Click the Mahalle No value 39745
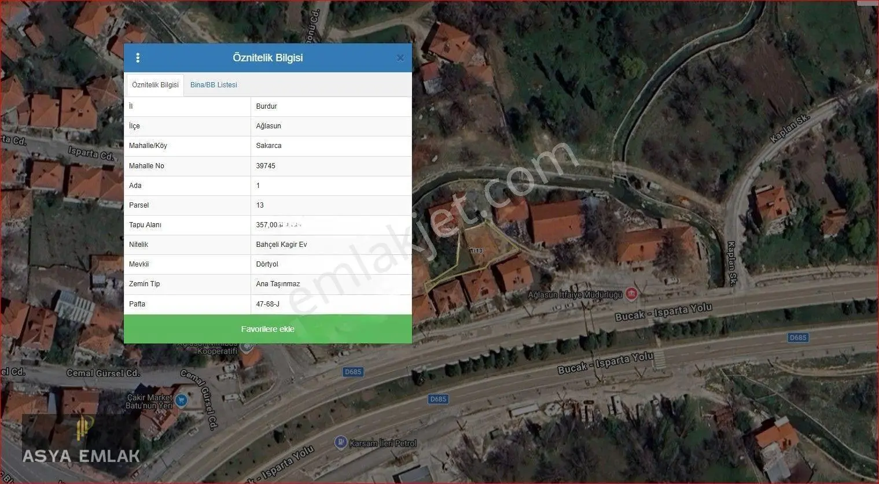Viewport: 879px width, 484px height. coord(331,166)
